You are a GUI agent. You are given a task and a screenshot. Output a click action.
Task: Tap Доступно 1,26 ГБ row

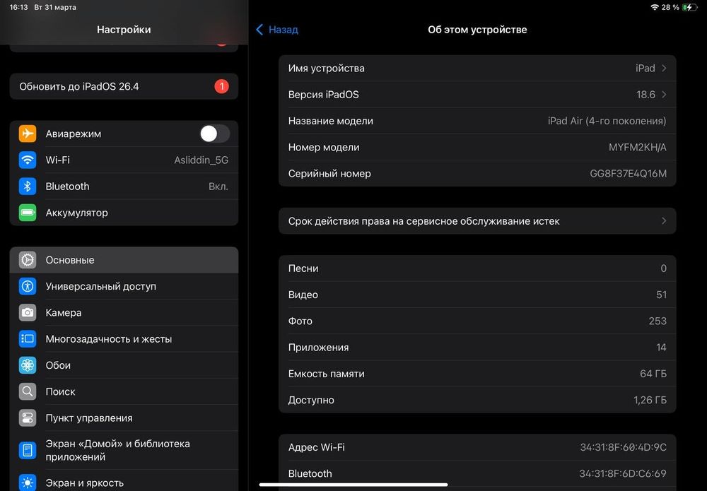[477, 400]
